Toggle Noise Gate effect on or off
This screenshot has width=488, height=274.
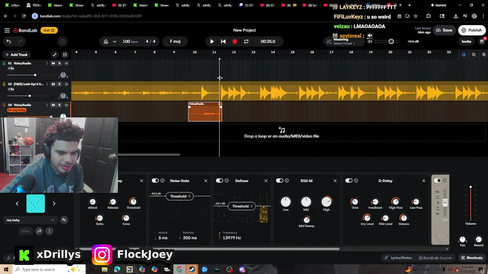point(155,181)
